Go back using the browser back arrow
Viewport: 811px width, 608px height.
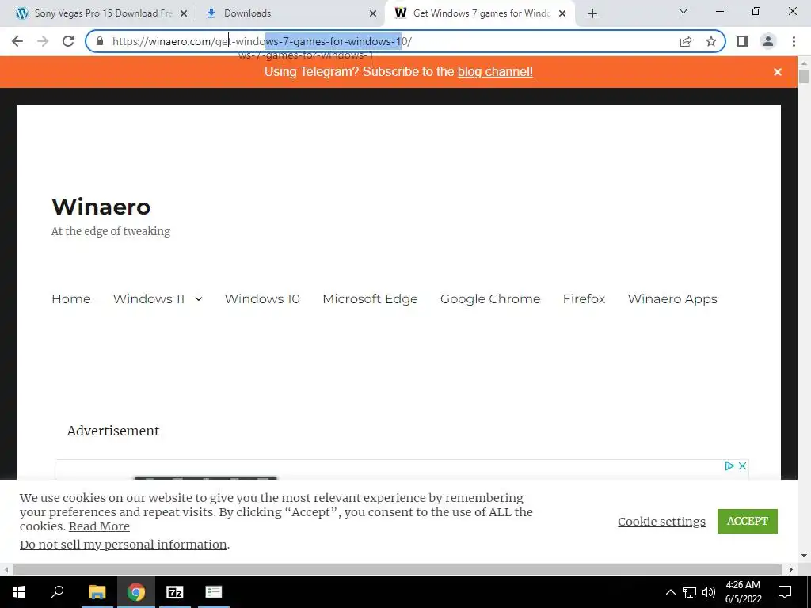[17, 41]
